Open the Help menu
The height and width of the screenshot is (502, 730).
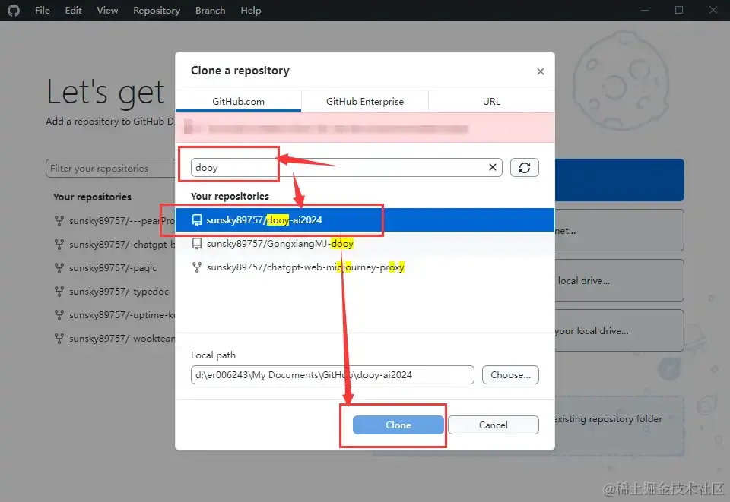point(250,10)
